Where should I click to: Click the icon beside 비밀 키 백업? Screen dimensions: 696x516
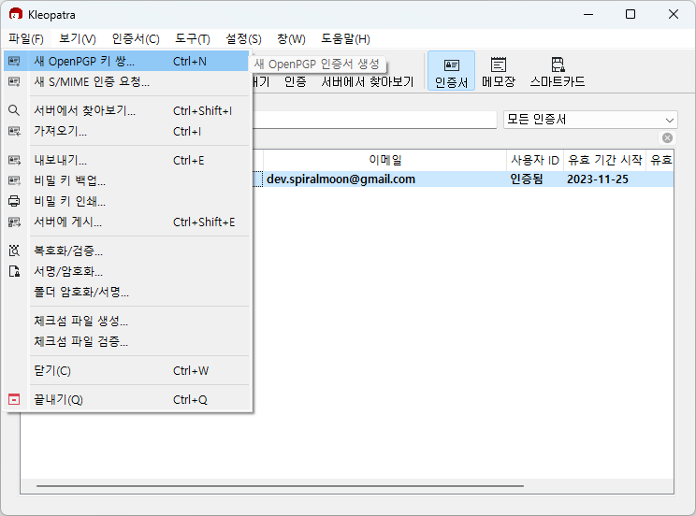click(14, 180)
